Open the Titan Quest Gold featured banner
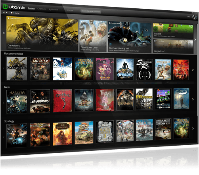 93,36
